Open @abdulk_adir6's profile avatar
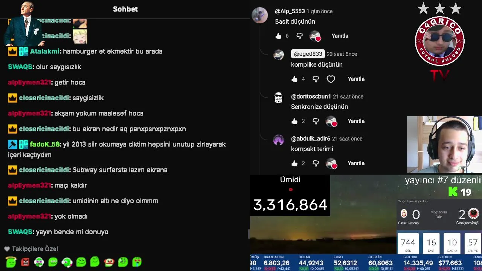 278,140
